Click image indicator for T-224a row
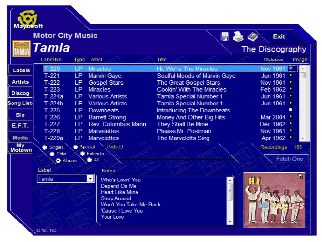Screen dimensions: 322x242 click(x=291, y=96)
